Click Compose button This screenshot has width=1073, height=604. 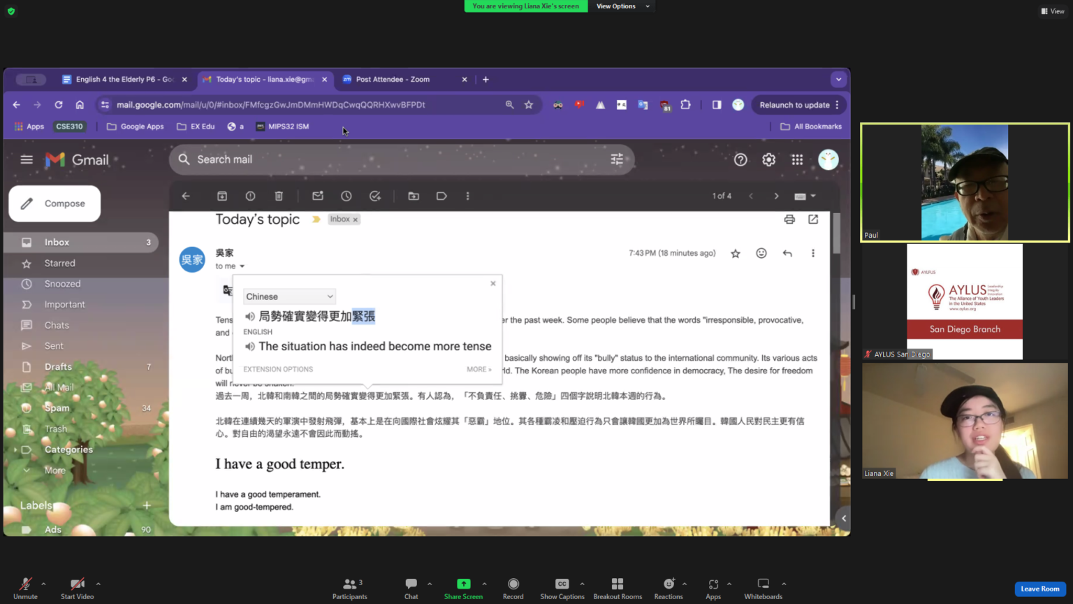point(54,203)
